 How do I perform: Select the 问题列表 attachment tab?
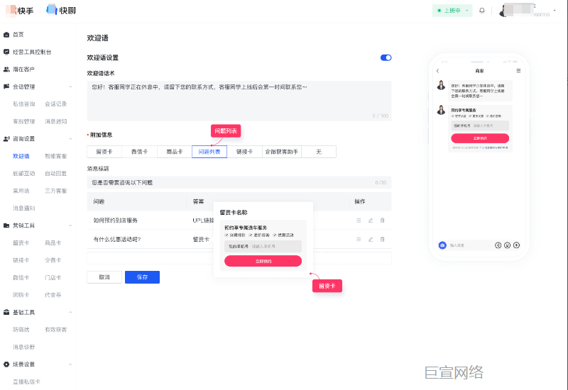[209, 152]
